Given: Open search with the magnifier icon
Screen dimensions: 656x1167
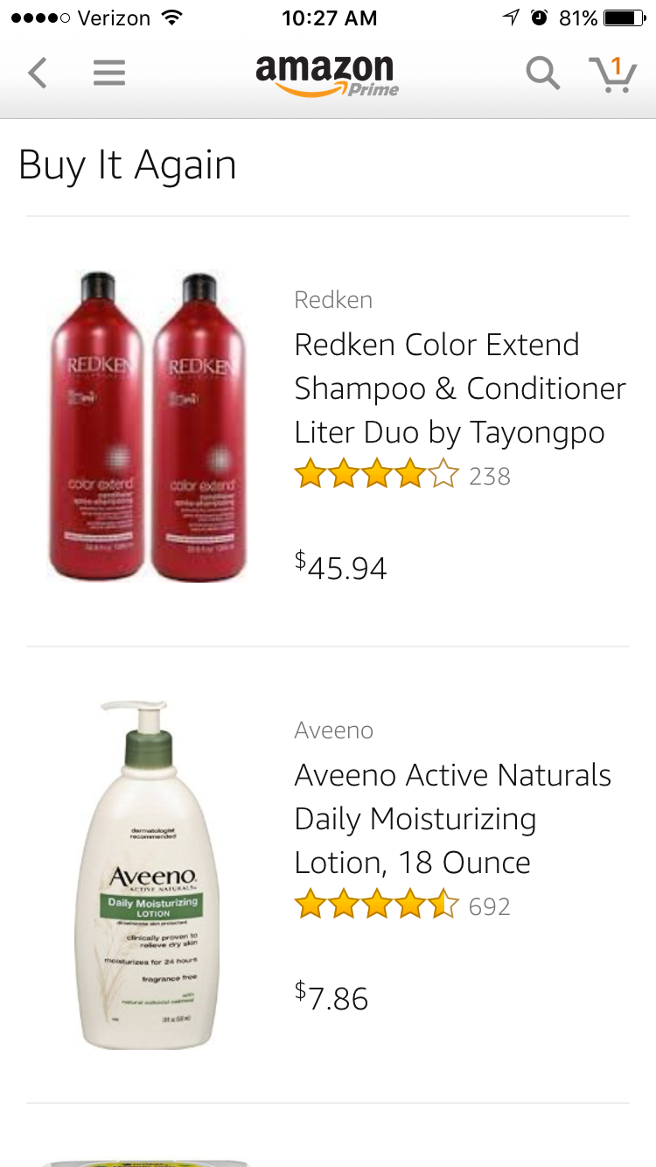Looking at the screenshot, I should pos(542,73).
